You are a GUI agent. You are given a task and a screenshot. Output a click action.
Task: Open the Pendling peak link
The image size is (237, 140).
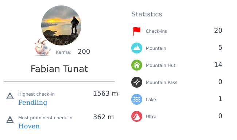[33, 103]
